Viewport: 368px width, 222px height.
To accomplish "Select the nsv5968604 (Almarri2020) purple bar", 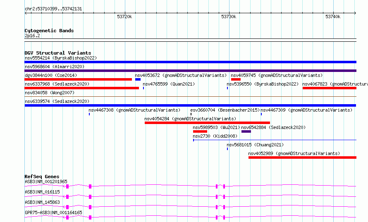I will pyautogui.click(x=190, y=71).
